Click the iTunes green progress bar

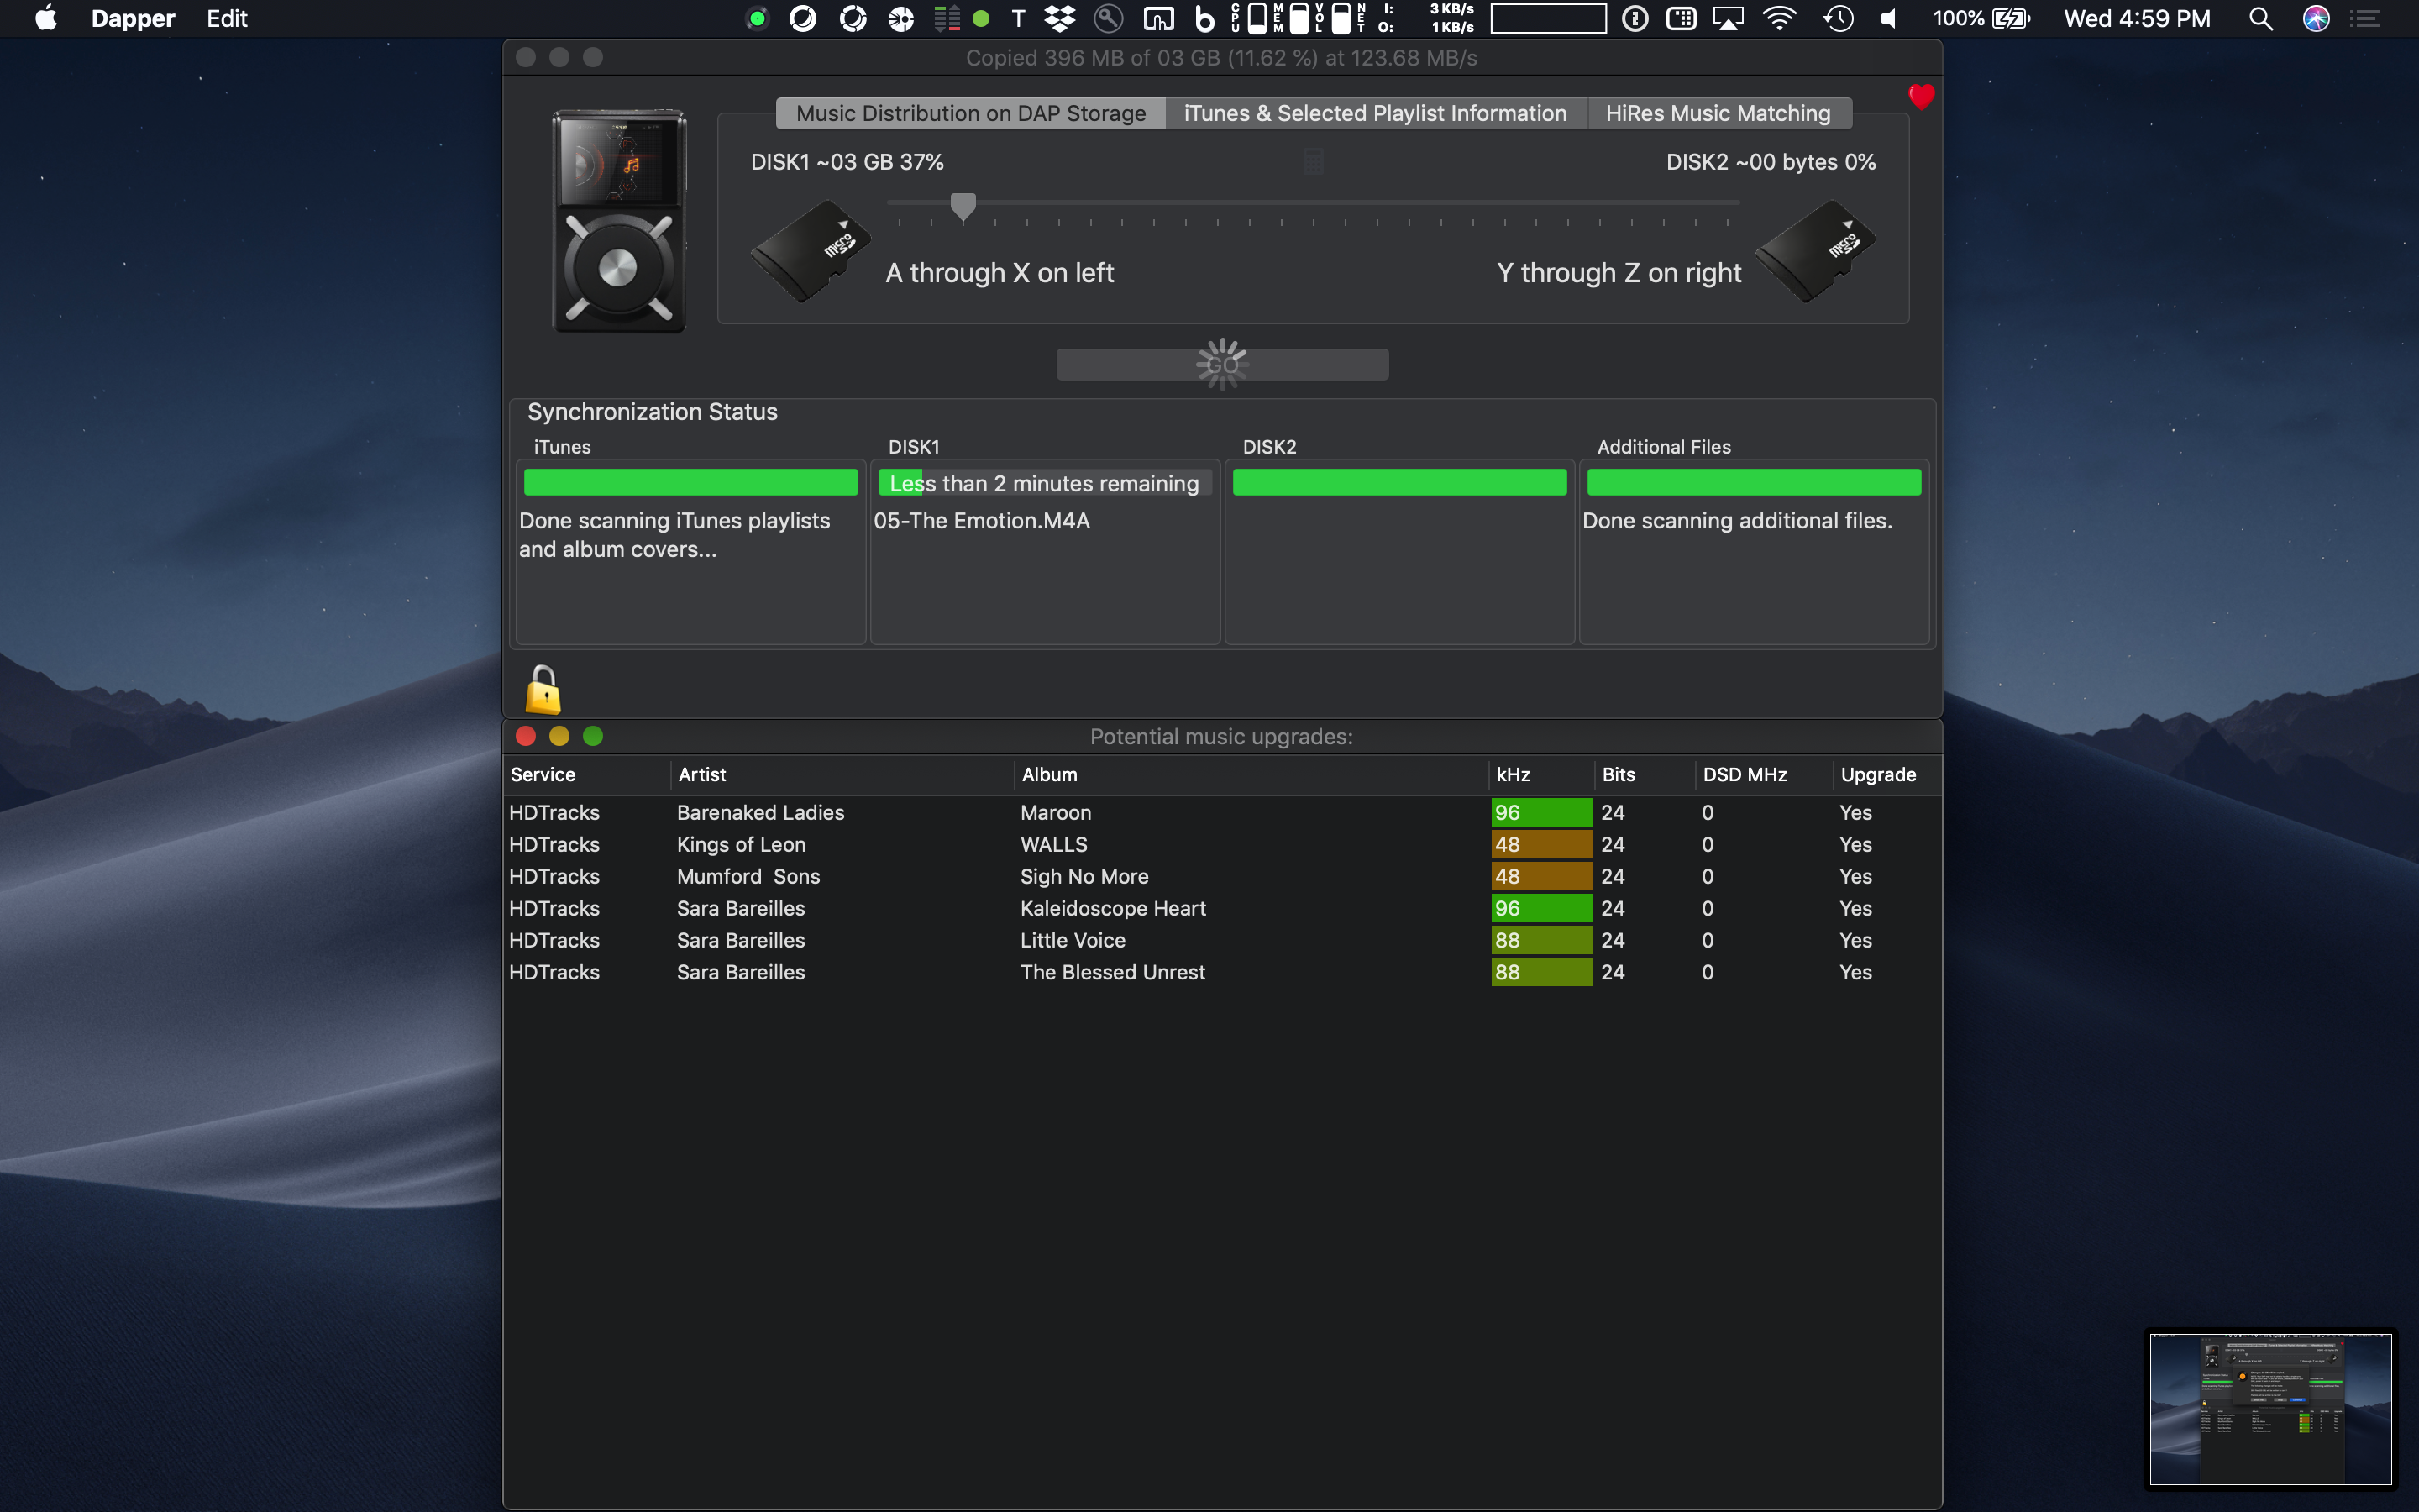690,482
